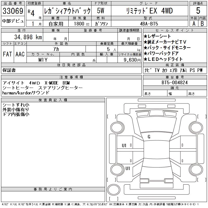Select the inspector note 外装小傷有り
The height and width of the screenshot is (208, 208).
pos(16,109)
